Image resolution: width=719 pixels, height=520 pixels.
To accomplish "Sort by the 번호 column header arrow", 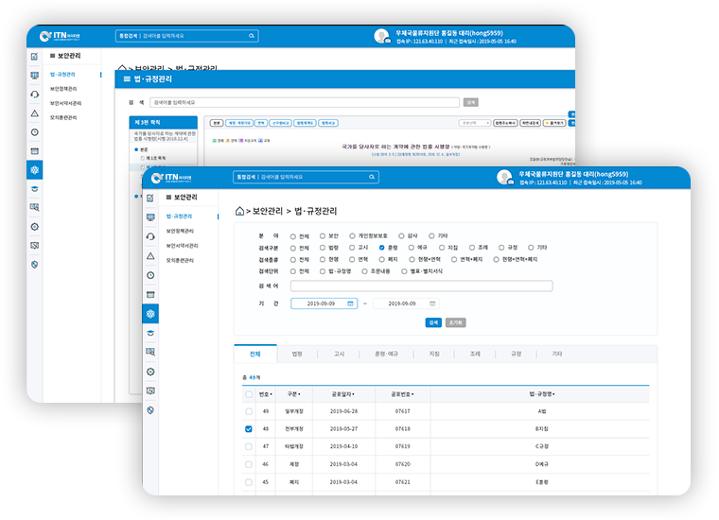I will [x=271, y=394].
